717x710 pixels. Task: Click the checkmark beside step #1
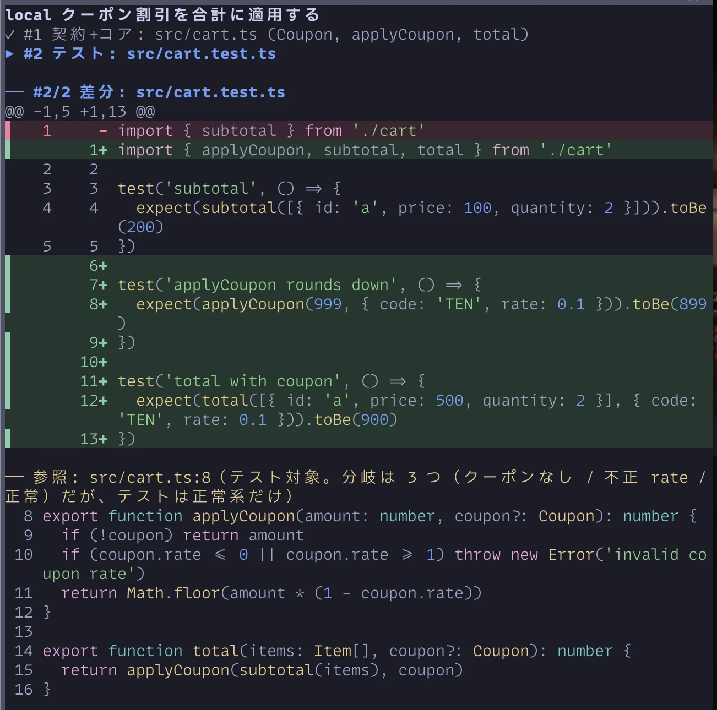click(9, 35)
